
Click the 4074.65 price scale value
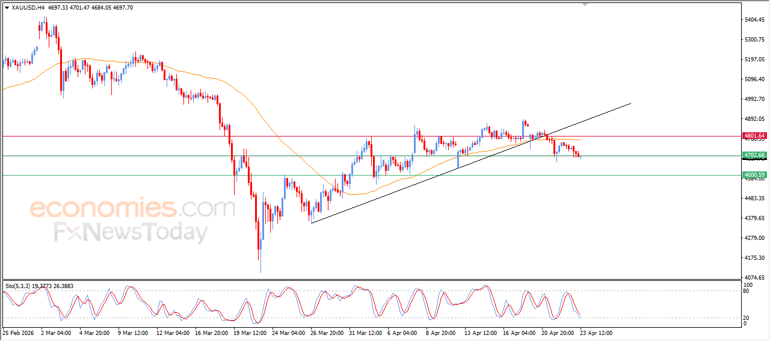pos(754,277)
